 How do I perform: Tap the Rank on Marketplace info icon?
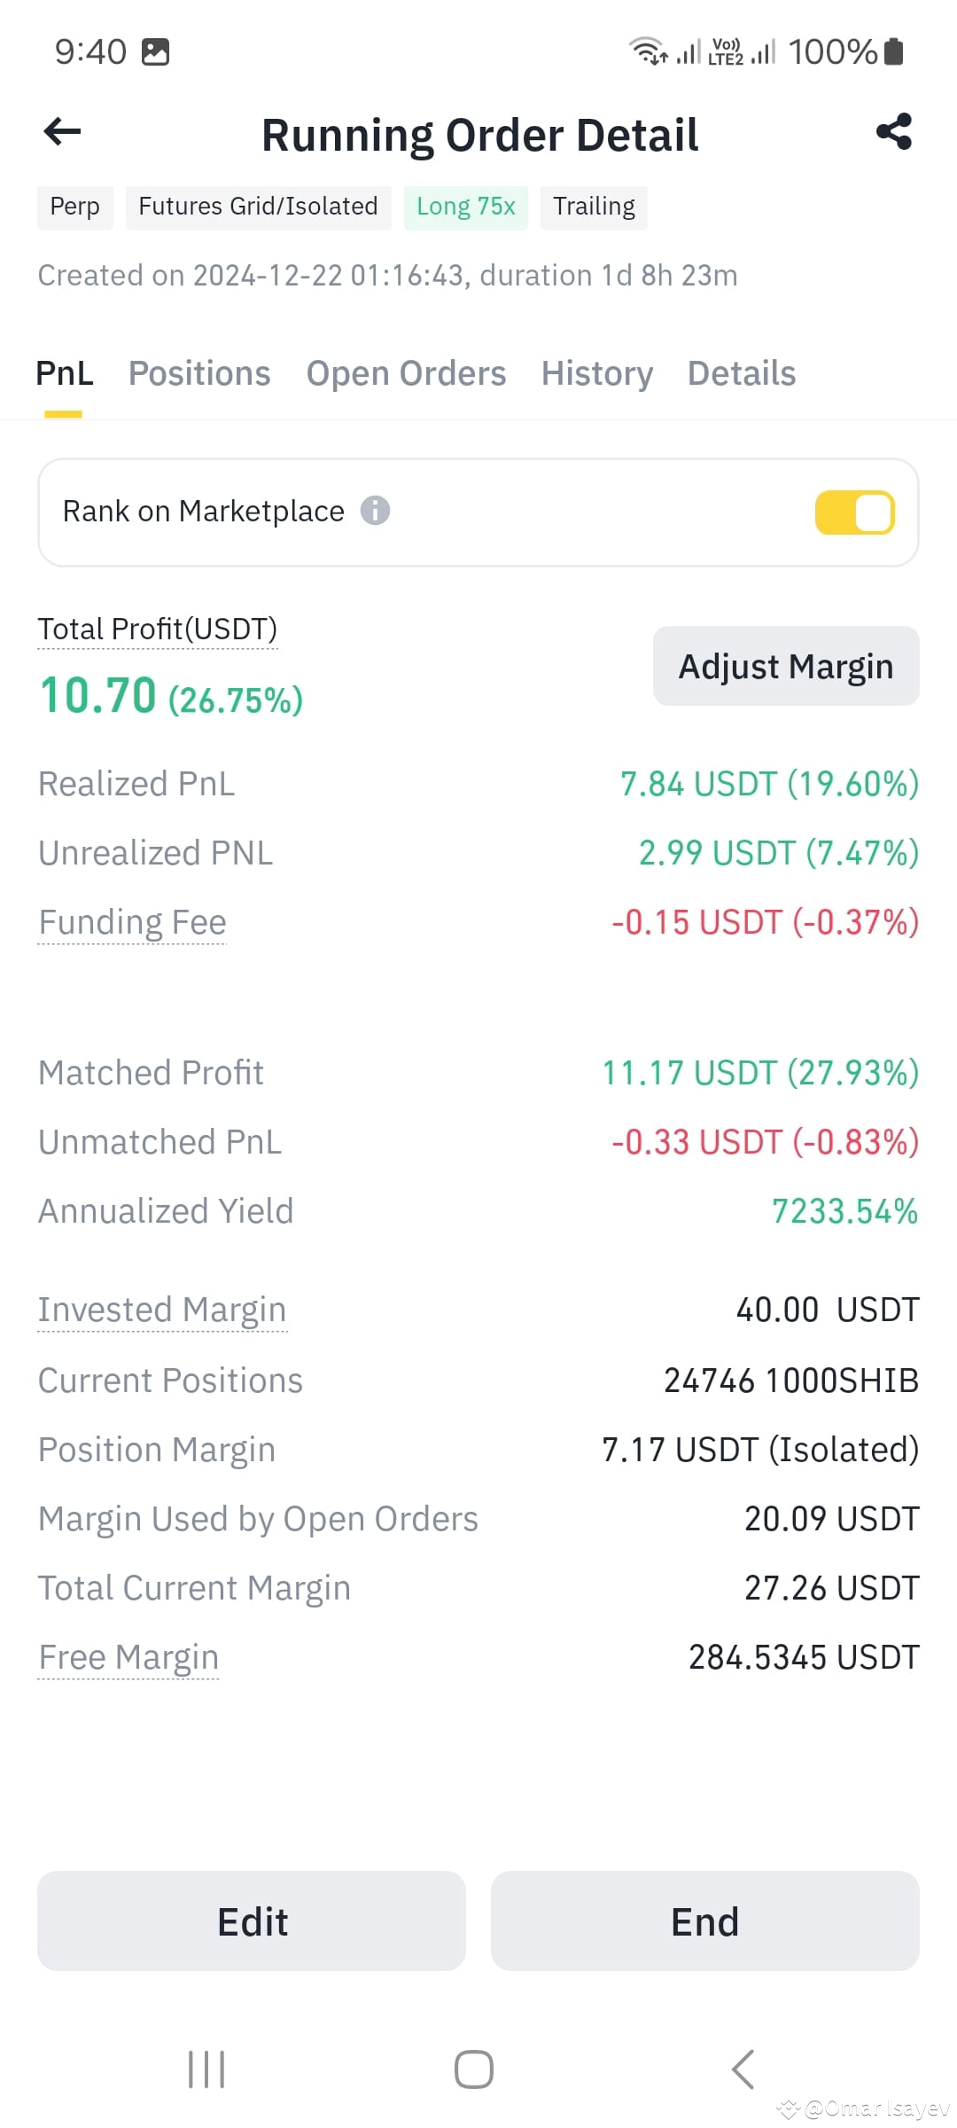pos(375,511)
